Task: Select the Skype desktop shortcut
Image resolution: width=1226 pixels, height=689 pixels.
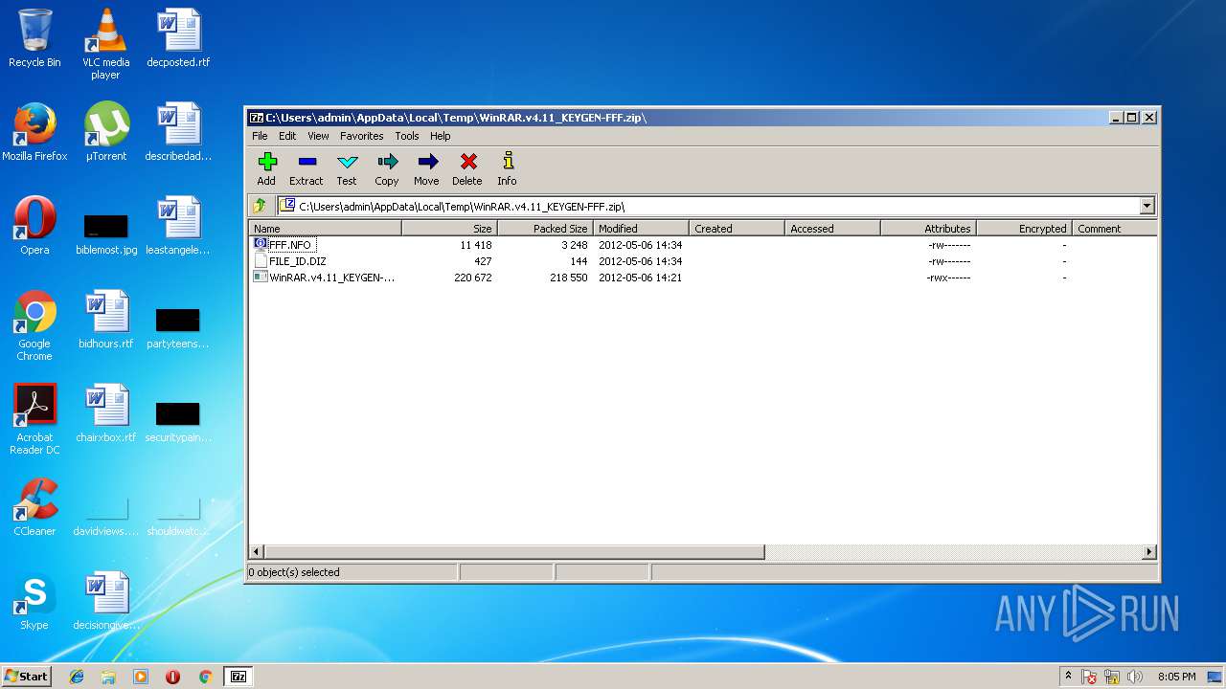Action: [34, 601]
